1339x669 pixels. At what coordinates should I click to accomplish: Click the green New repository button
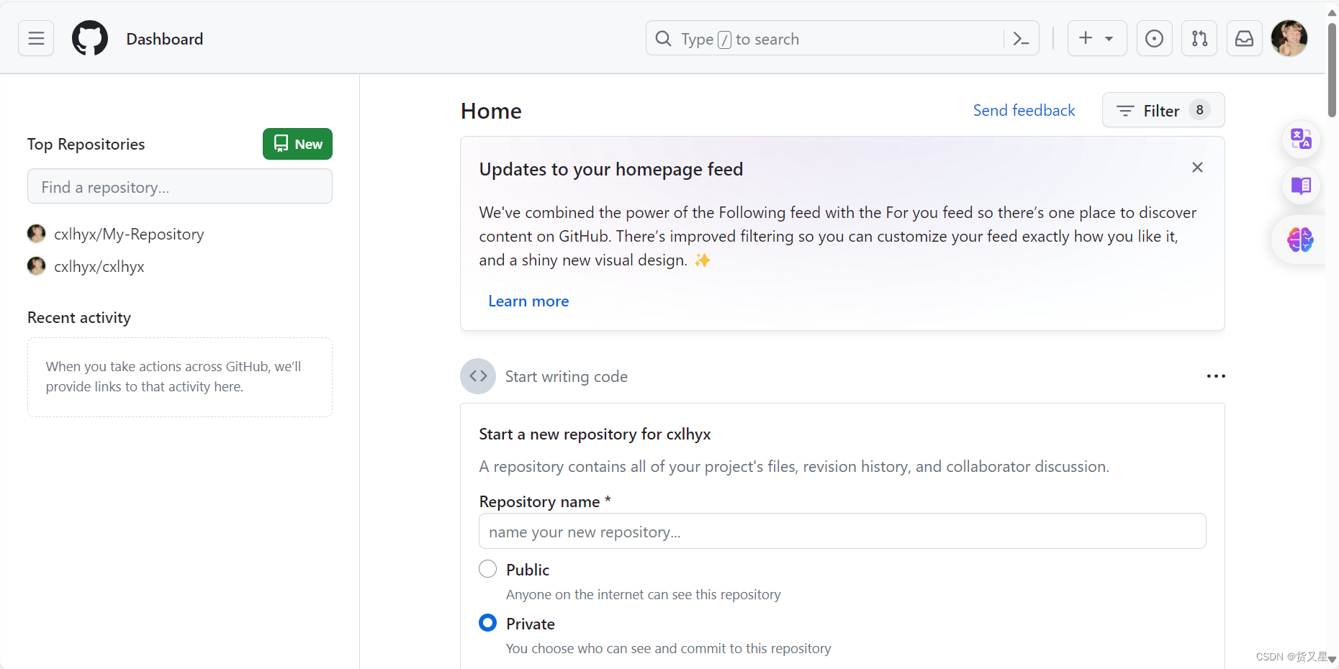point(297,144)
